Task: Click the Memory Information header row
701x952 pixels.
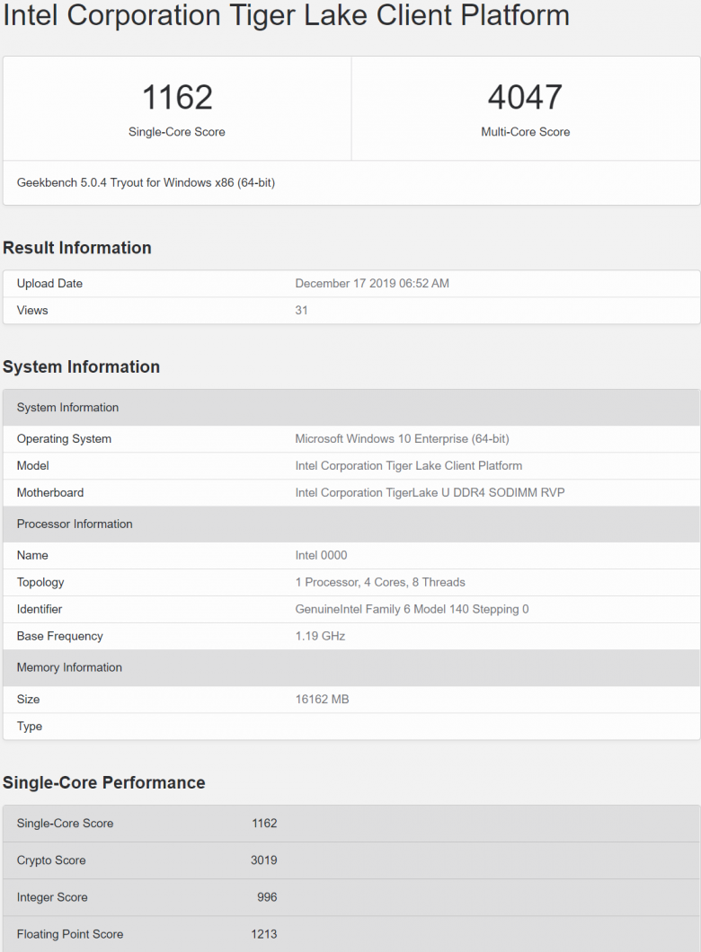Action: [x=351, y=667]
